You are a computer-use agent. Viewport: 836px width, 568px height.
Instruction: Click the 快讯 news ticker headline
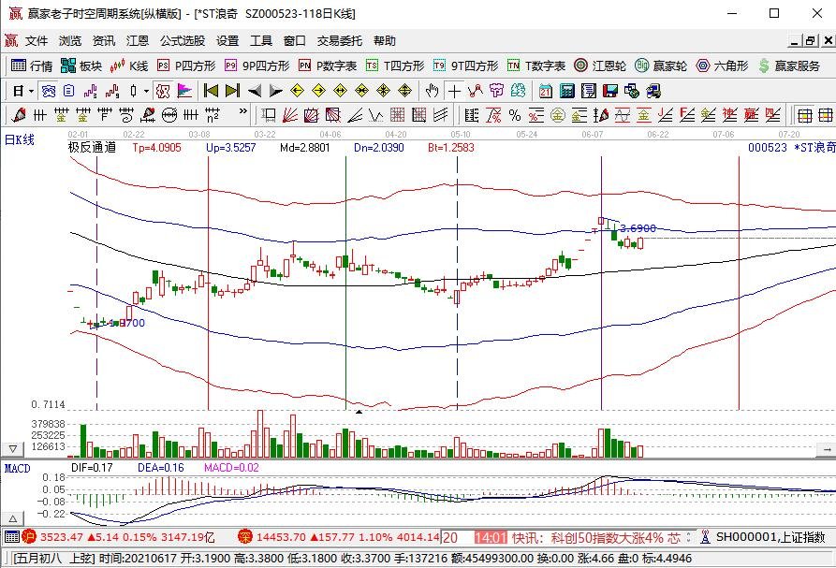click(x=596, y=538)
